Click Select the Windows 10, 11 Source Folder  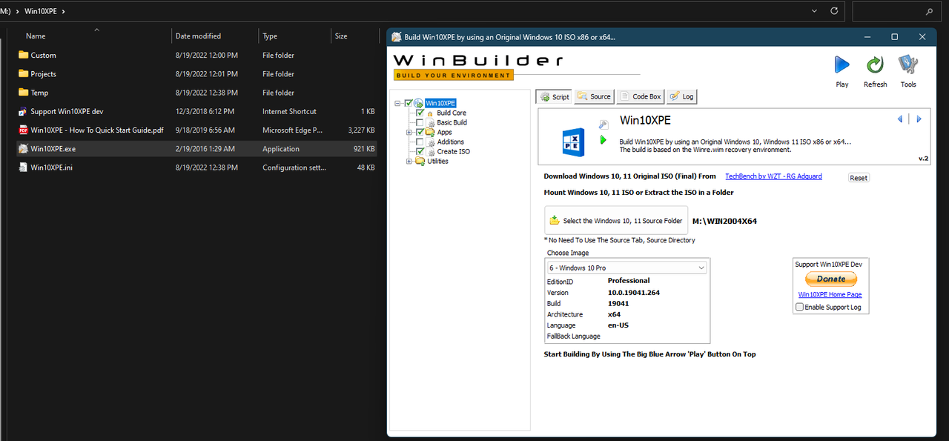click(616, 221)
